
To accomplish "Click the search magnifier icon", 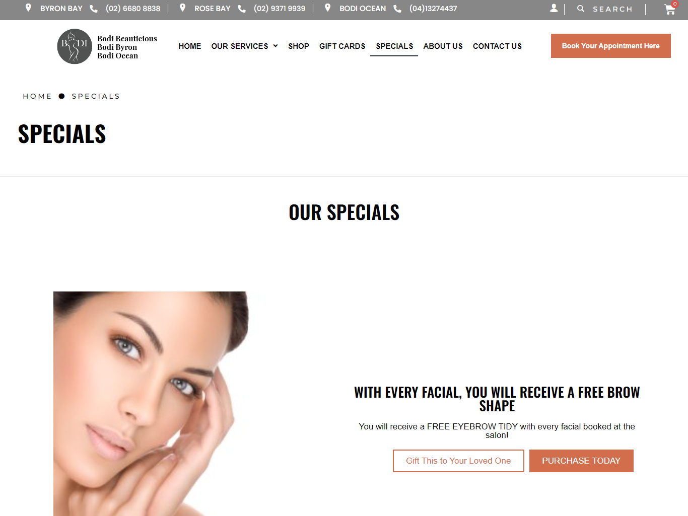I will [581, 9].
